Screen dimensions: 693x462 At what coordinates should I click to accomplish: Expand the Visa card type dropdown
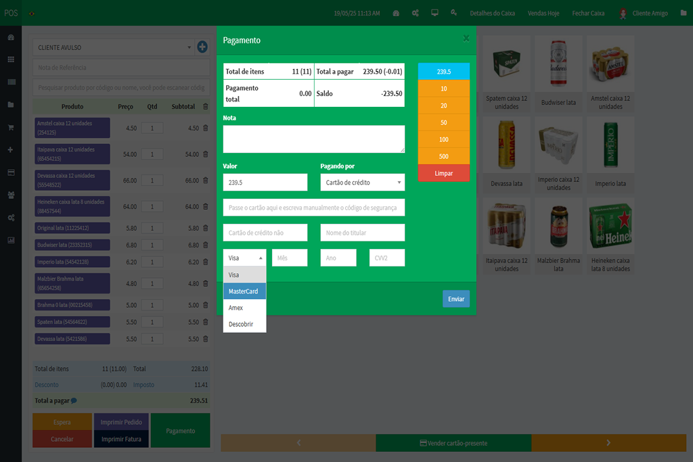[244, 258]
